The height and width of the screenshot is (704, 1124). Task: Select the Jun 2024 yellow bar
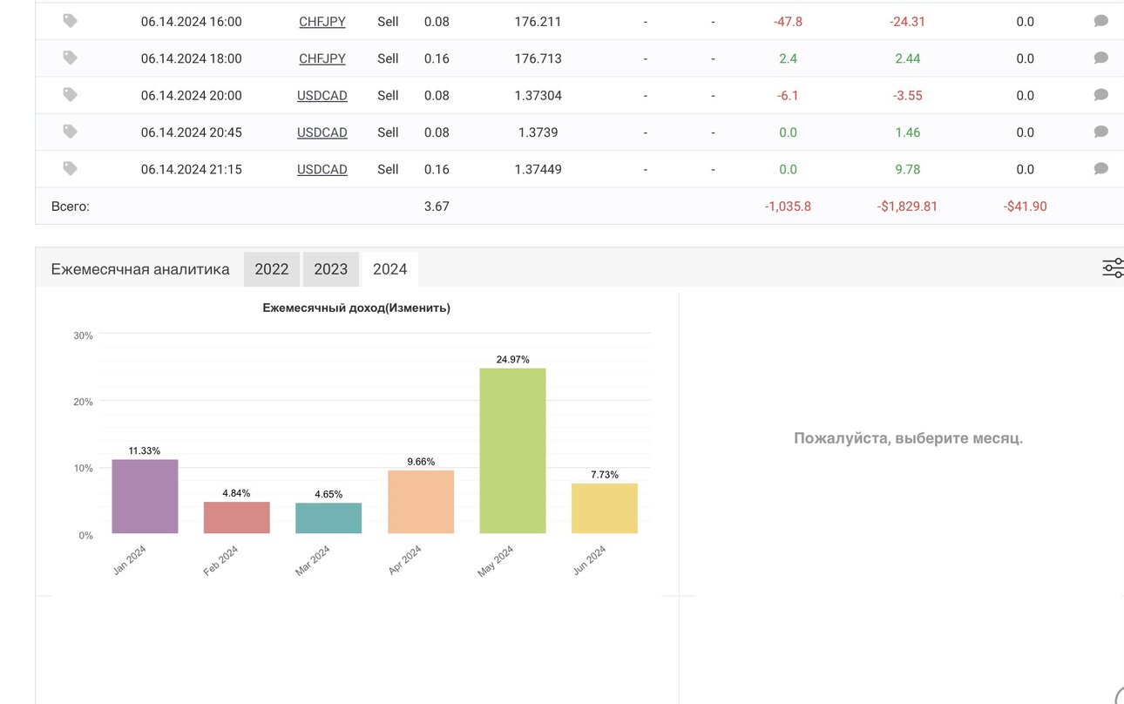605,508
